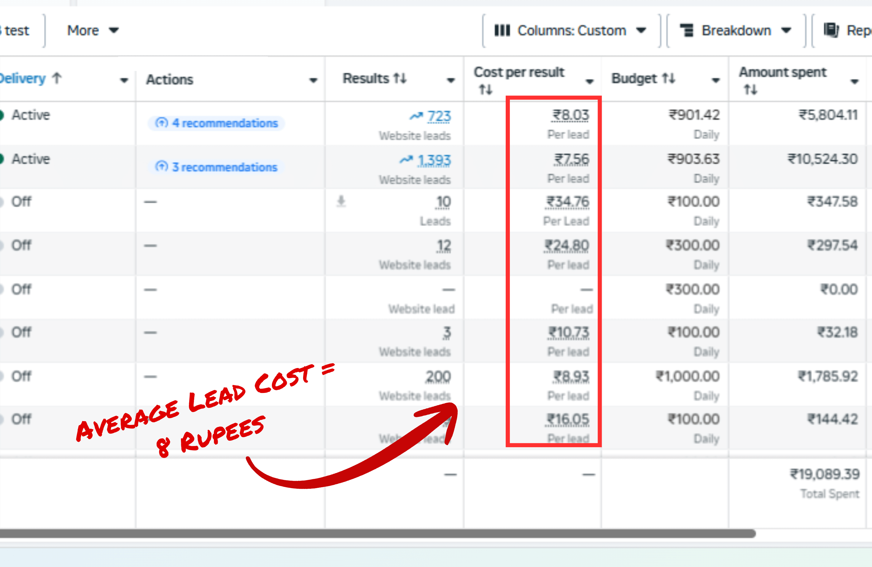Click the 723 website leads result link
This screenshot has width=872, height=567.
point(439,116)
